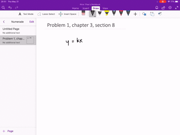Image resolution: width=180 pixels, height=135 pixels.
Task: Tap Edit in page list
Action: point(31,22)
